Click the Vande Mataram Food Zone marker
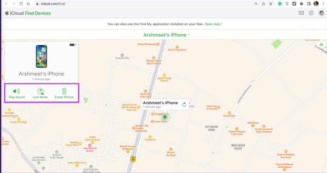The width and height of the screenshot is (327, 173). pos(237,129)
